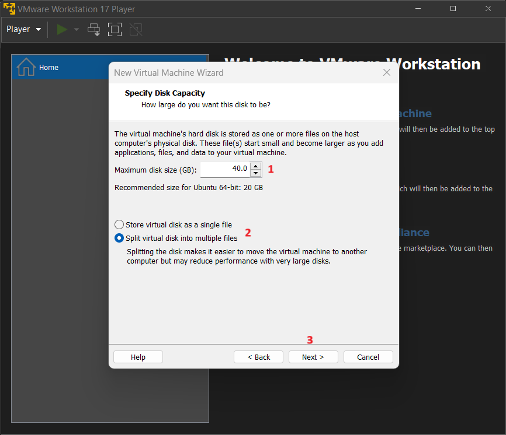Image resolution: width=506 pixels, height=435 pixels.
Task: Click Send Ctrl+Alt+Del toolbar icon
Action: 94,30
